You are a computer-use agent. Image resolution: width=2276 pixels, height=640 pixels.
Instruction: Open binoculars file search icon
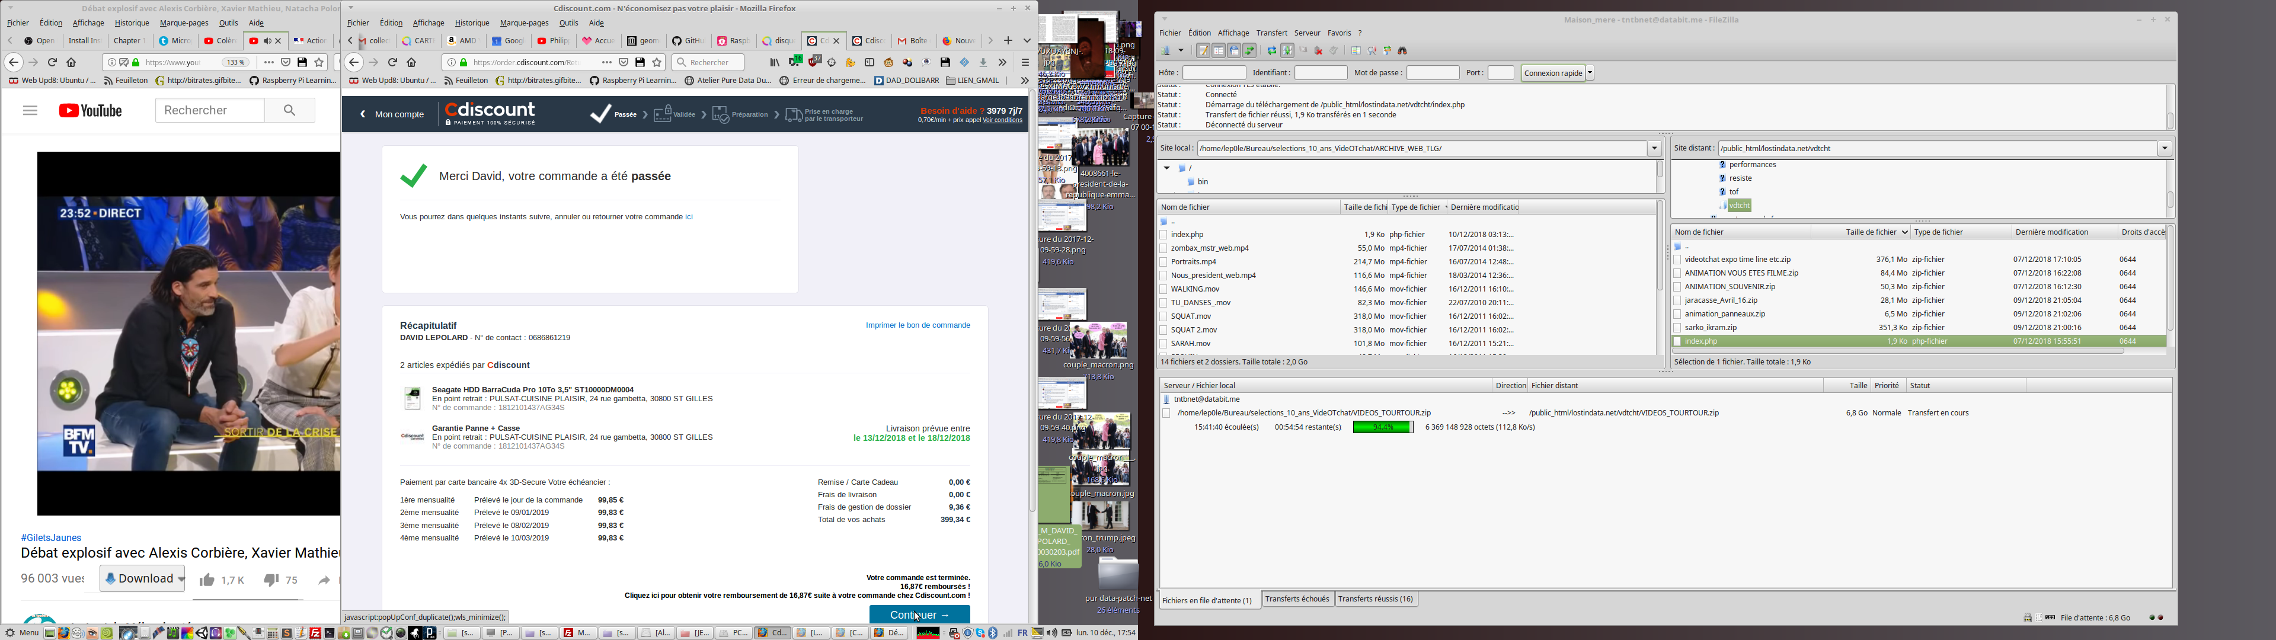pos(1402,50)
